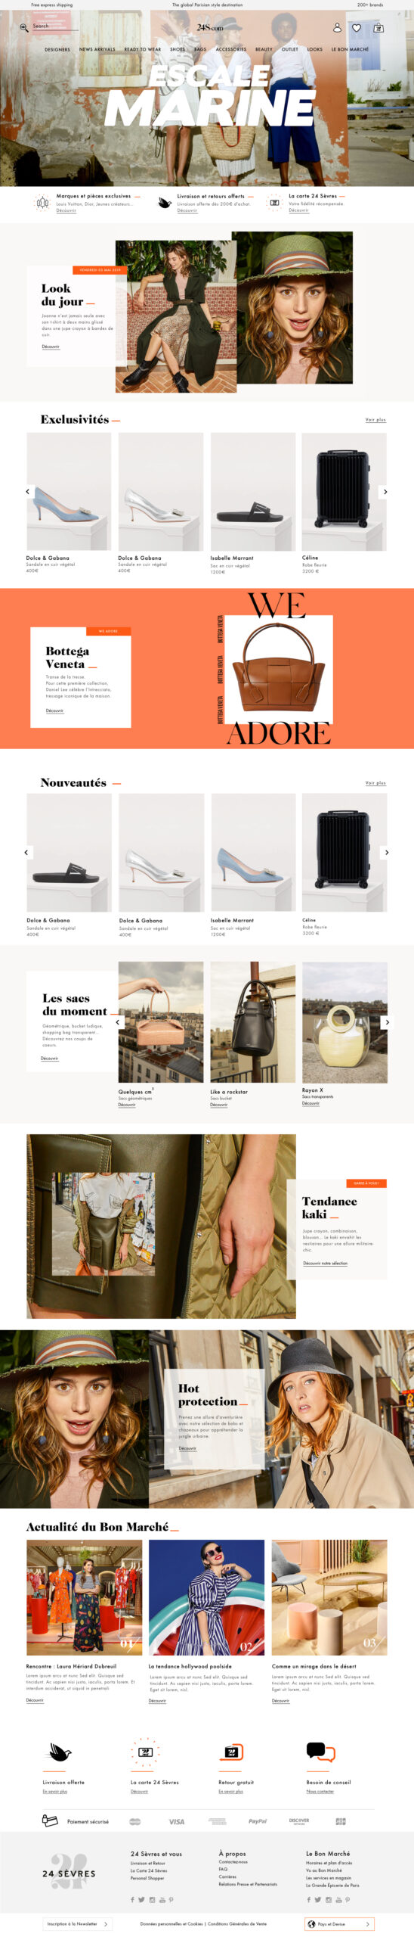Click the Retour gratuit box icon
The image size is (414, 1937).
pos(233,1752)
